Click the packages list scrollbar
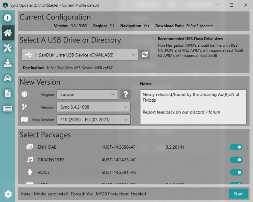 pos(247,148)
